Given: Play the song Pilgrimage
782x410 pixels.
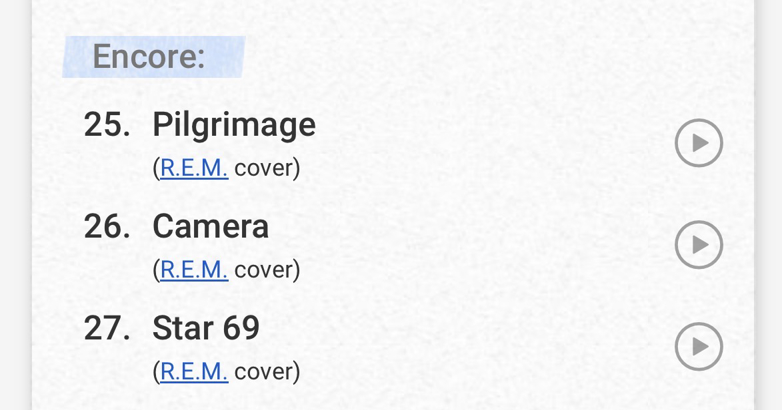Looking at the screenshot, I should 699,142.
